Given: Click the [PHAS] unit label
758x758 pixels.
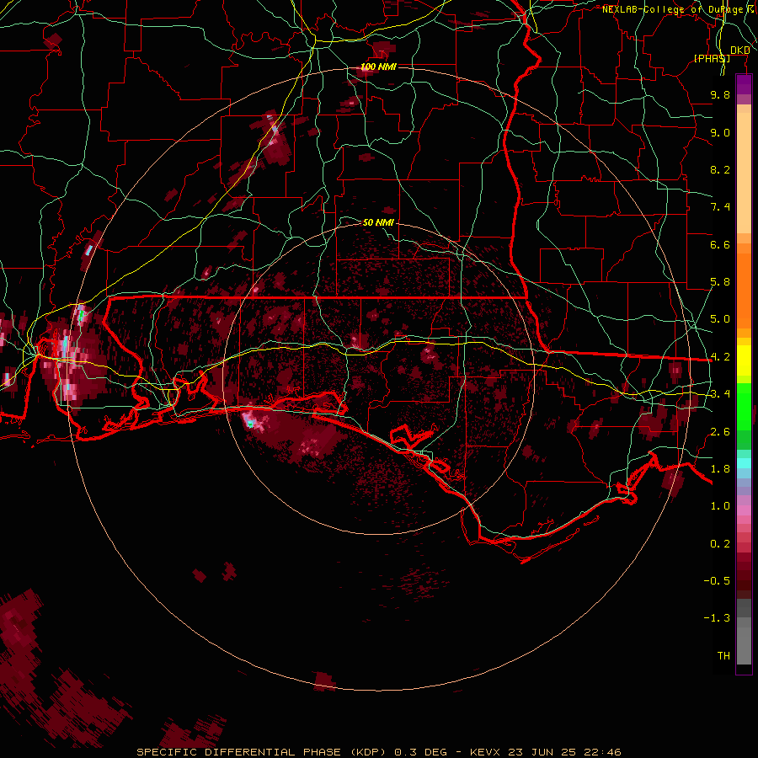Looking at the screenshot, I should (712, 58).
